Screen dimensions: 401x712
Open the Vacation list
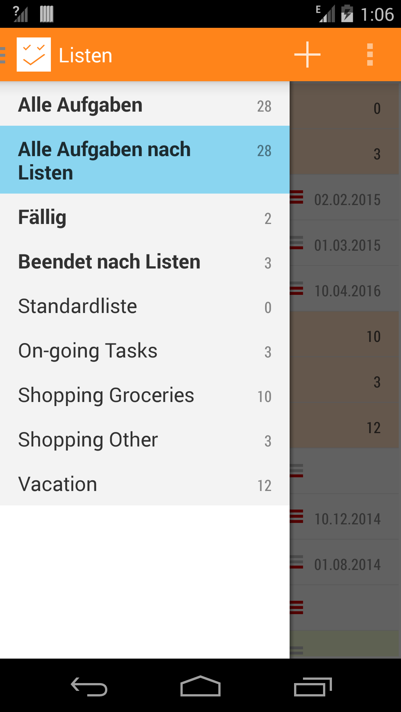145,484
